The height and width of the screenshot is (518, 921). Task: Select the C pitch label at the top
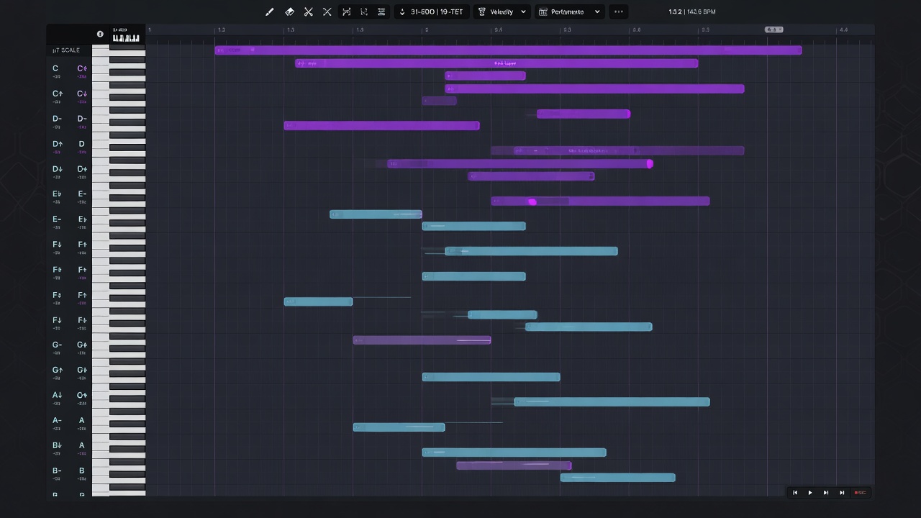click(55, 68)
